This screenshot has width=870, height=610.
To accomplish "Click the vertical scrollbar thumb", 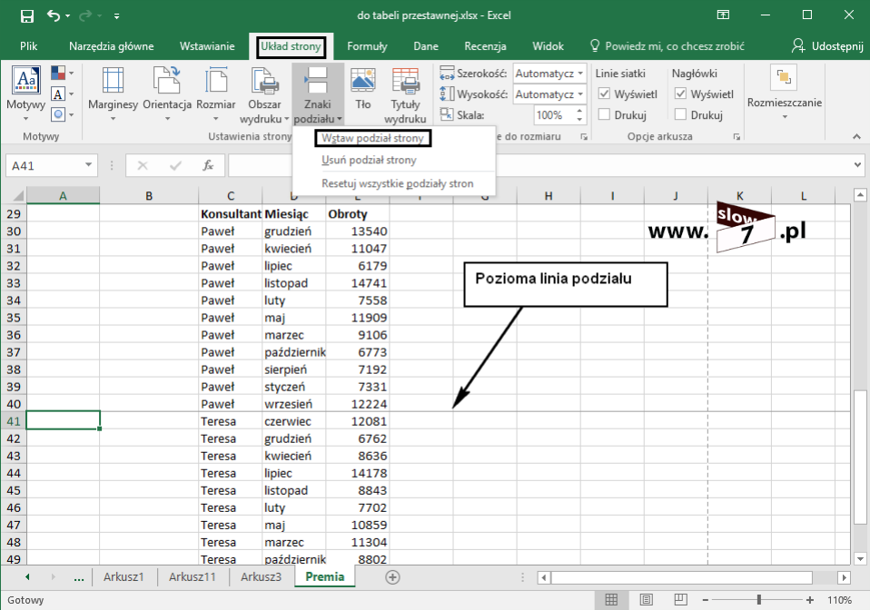I will (861, 457).
